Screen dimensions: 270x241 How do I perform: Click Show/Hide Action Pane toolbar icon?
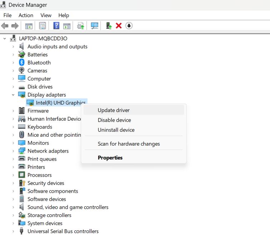67,26
